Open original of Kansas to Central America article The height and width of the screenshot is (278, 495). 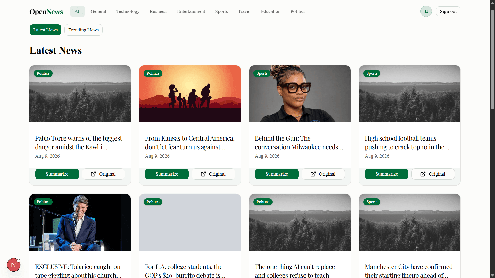coord(213,174)
